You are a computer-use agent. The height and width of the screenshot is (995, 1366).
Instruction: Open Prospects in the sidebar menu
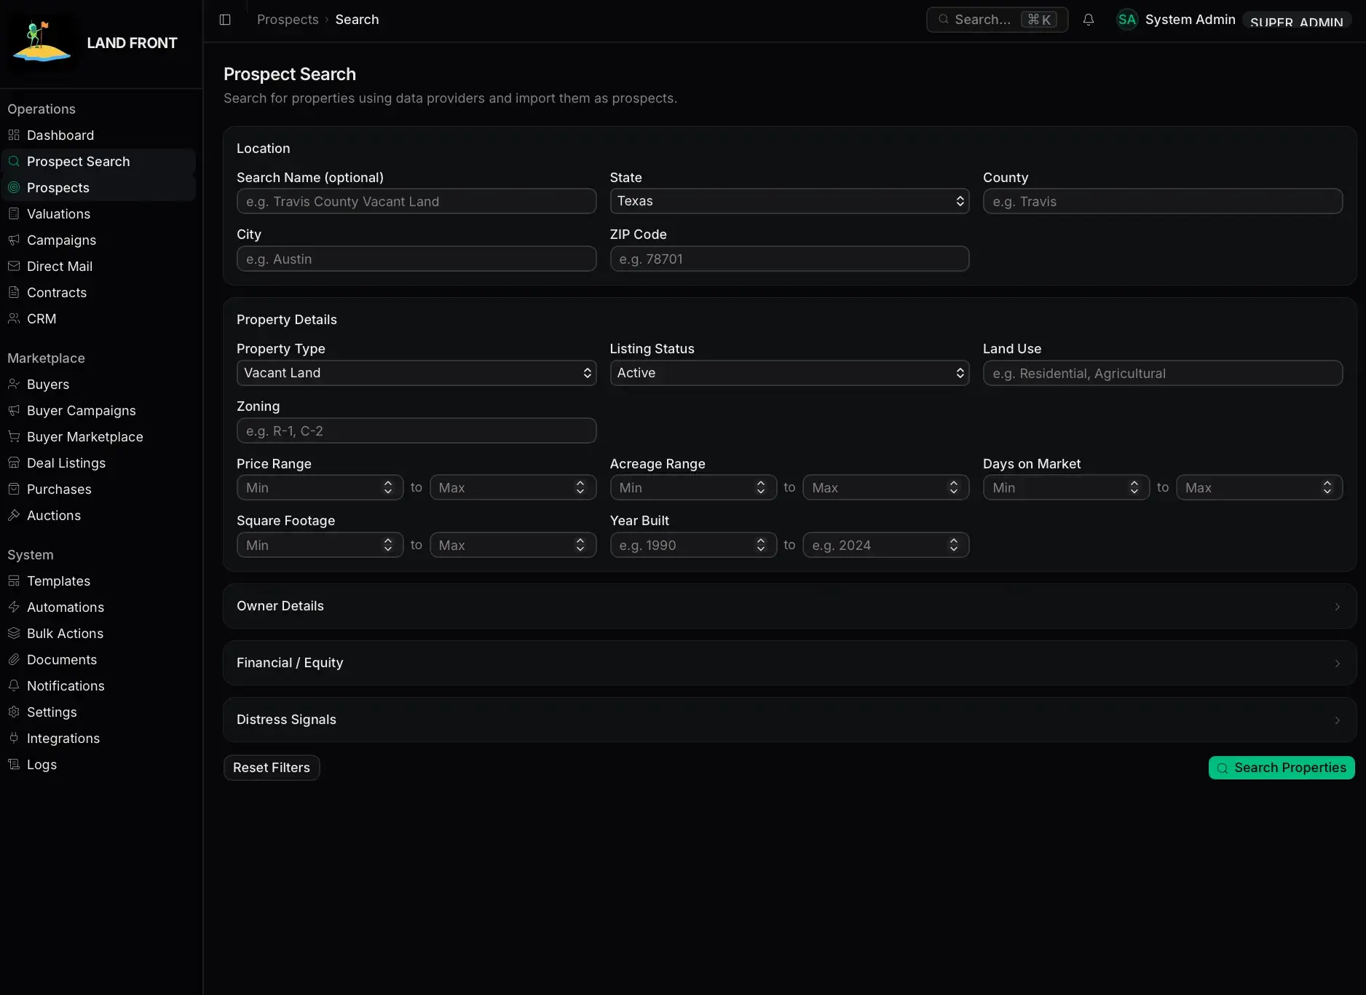coord(98,188)
